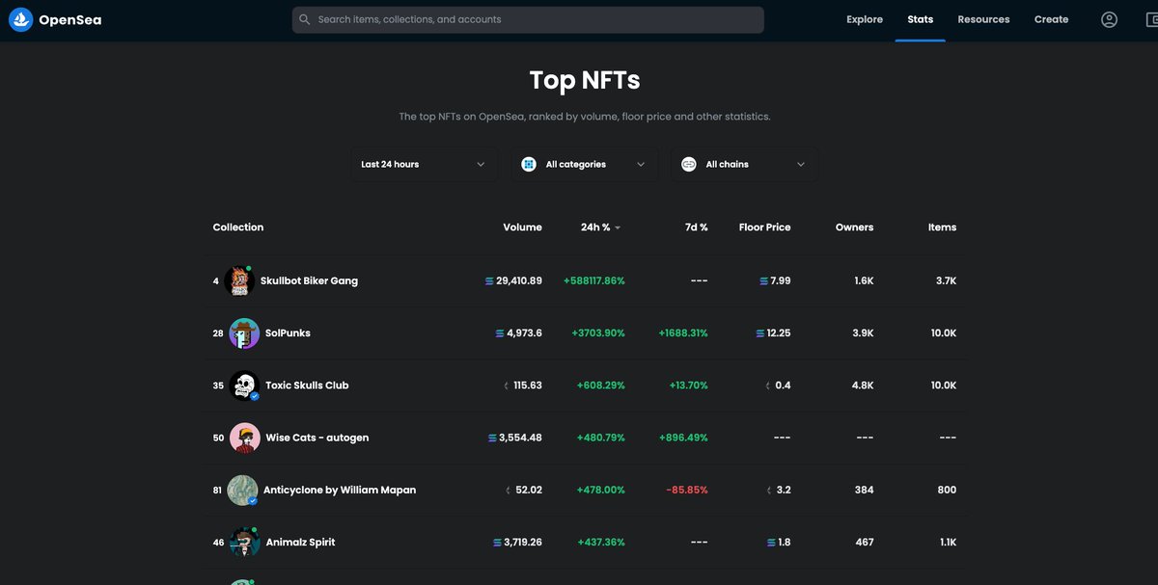Screen dimensions: 1158x585
Task: Click Ethereum icon beside volume 115.63
Action: (x=506, y=386)
